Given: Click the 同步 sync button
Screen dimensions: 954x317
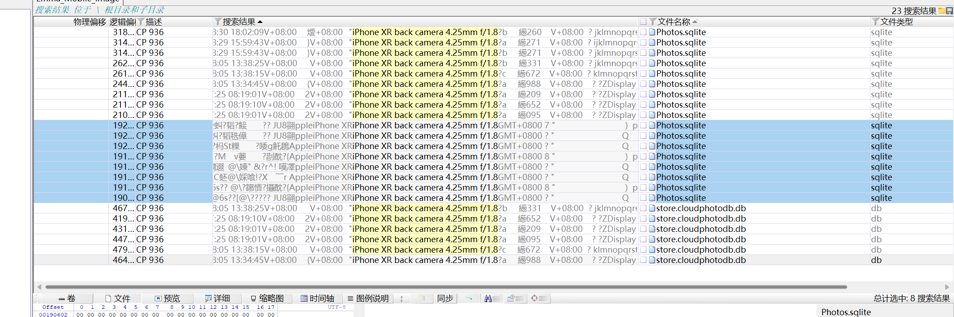Looking at the screenshot, I should 445,299.
